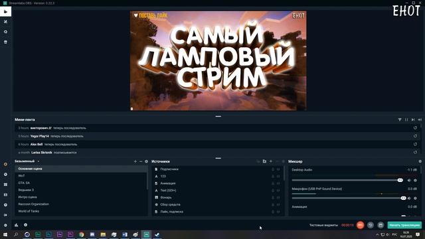Add a source folder in Источники panel

pos(264,161)
